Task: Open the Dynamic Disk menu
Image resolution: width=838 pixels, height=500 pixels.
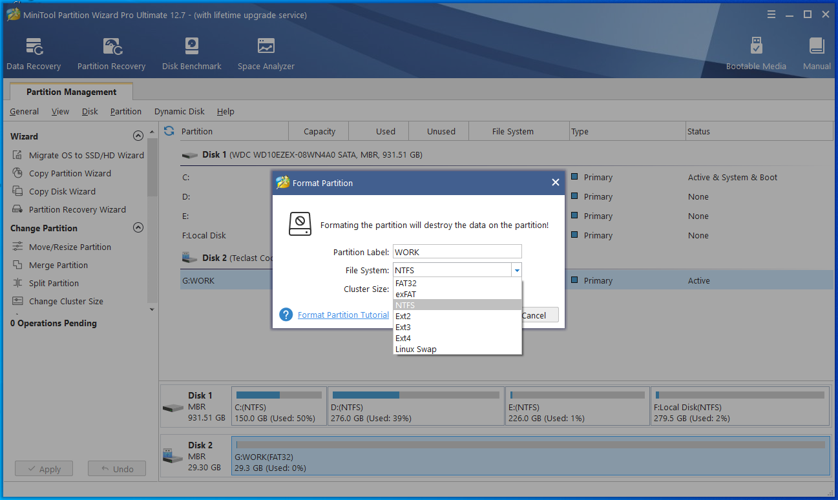Action: point(179,111)
